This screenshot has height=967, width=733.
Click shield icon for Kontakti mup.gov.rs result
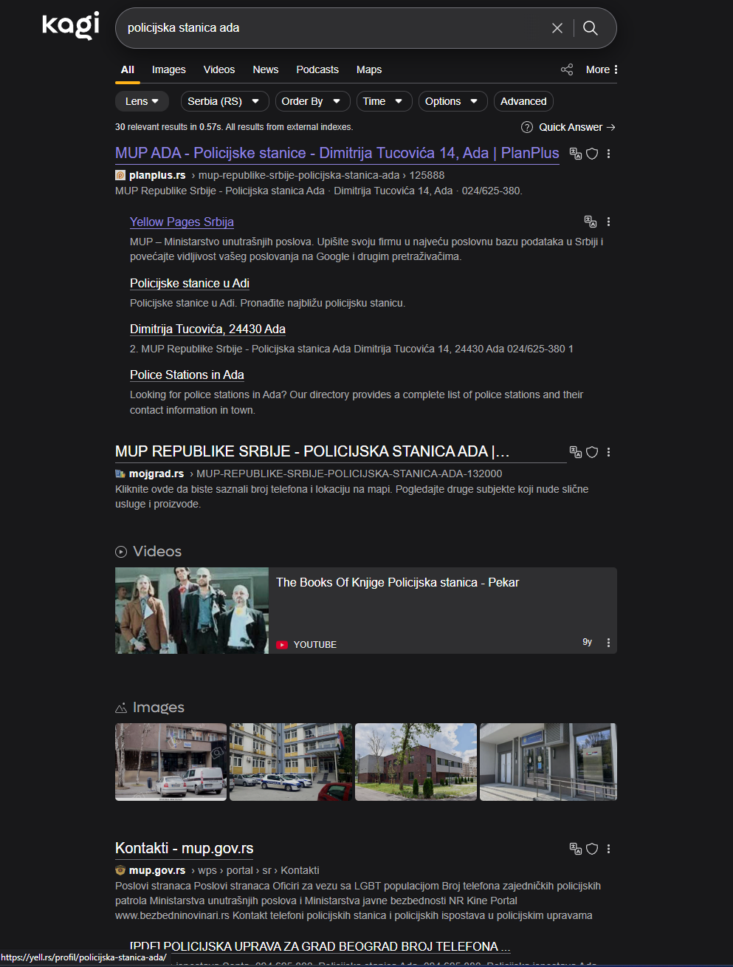coord(592,849)
